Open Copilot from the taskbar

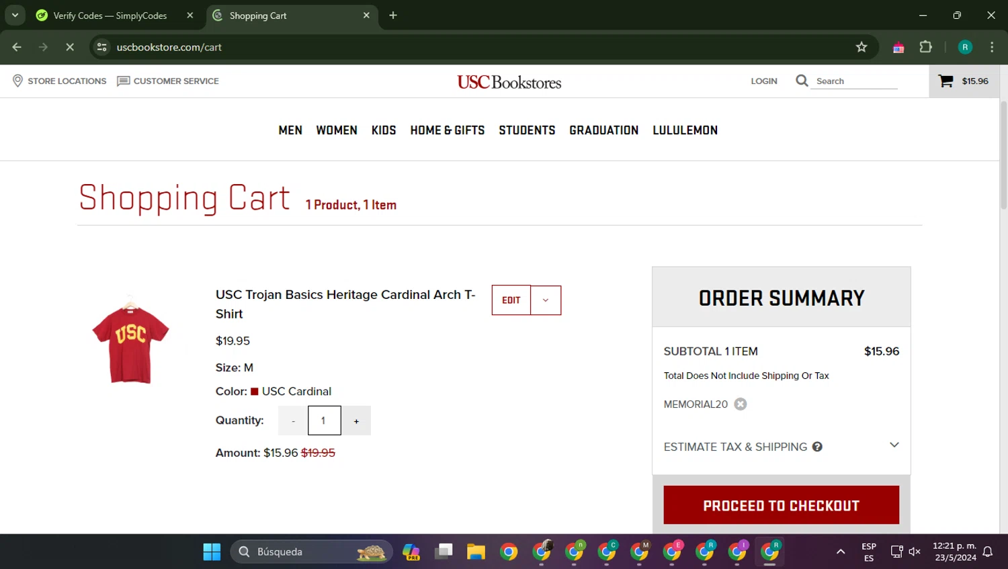coord(411,552)
